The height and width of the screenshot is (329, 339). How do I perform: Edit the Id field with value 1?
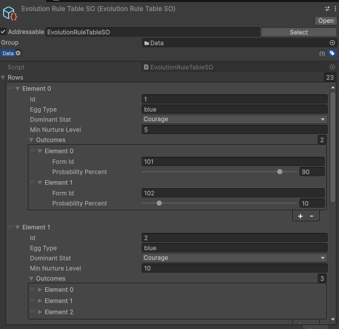click(234, 100)
